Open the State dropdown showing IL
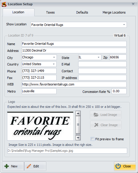Viewport: 138px width, 173px height. click(98, 57)
